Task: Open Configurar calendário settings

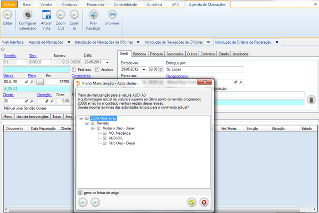Action: (x=28, y=15)
